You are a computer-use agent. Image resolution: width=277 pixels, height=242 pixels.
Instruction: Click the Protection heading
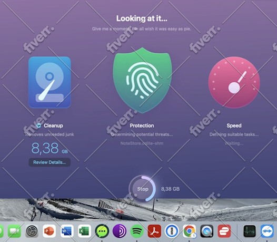point(142,125)
